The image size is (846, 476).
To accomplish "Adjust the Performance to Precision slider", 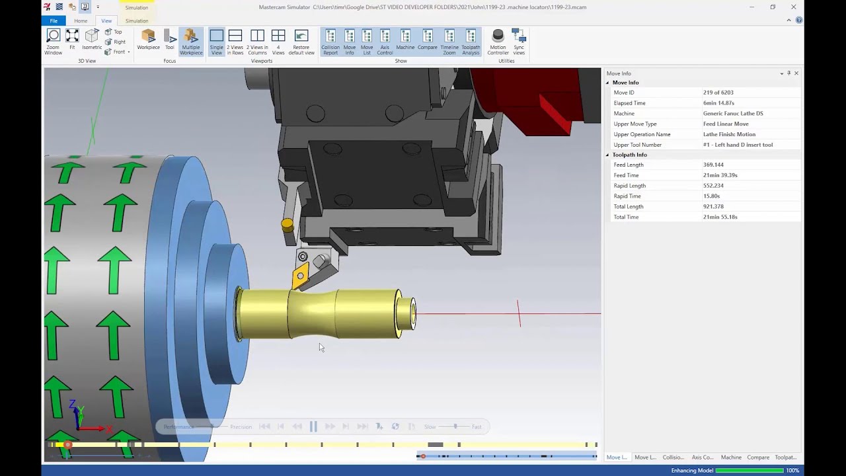I will [211, 426].
